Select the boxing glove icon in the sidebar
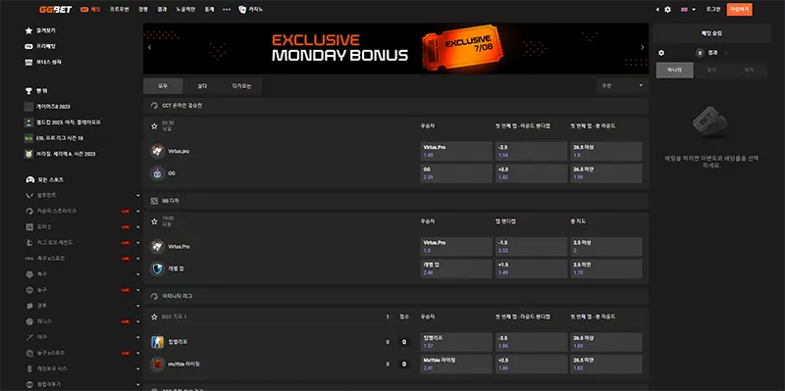 (29, 306)
